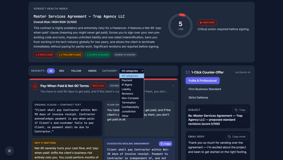Select All categories option in list
The height and width of the screenshot is (160, 283).
[132, 76]
